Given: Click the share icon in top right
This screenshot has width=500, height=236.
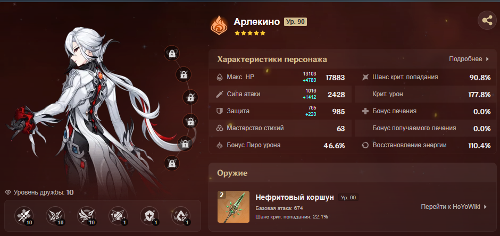Looking at the screenshot, I should click(x=487, y=21).
